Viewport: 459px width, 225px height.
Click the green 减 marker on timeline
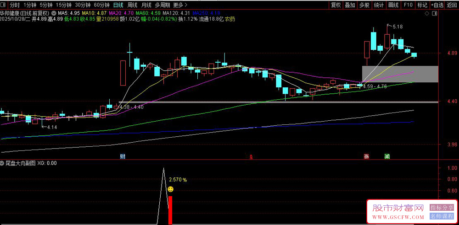387,156
